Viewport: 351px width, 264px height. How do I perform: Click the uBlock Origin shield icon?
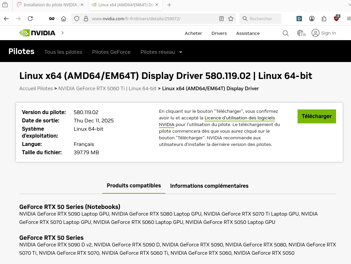336,19
